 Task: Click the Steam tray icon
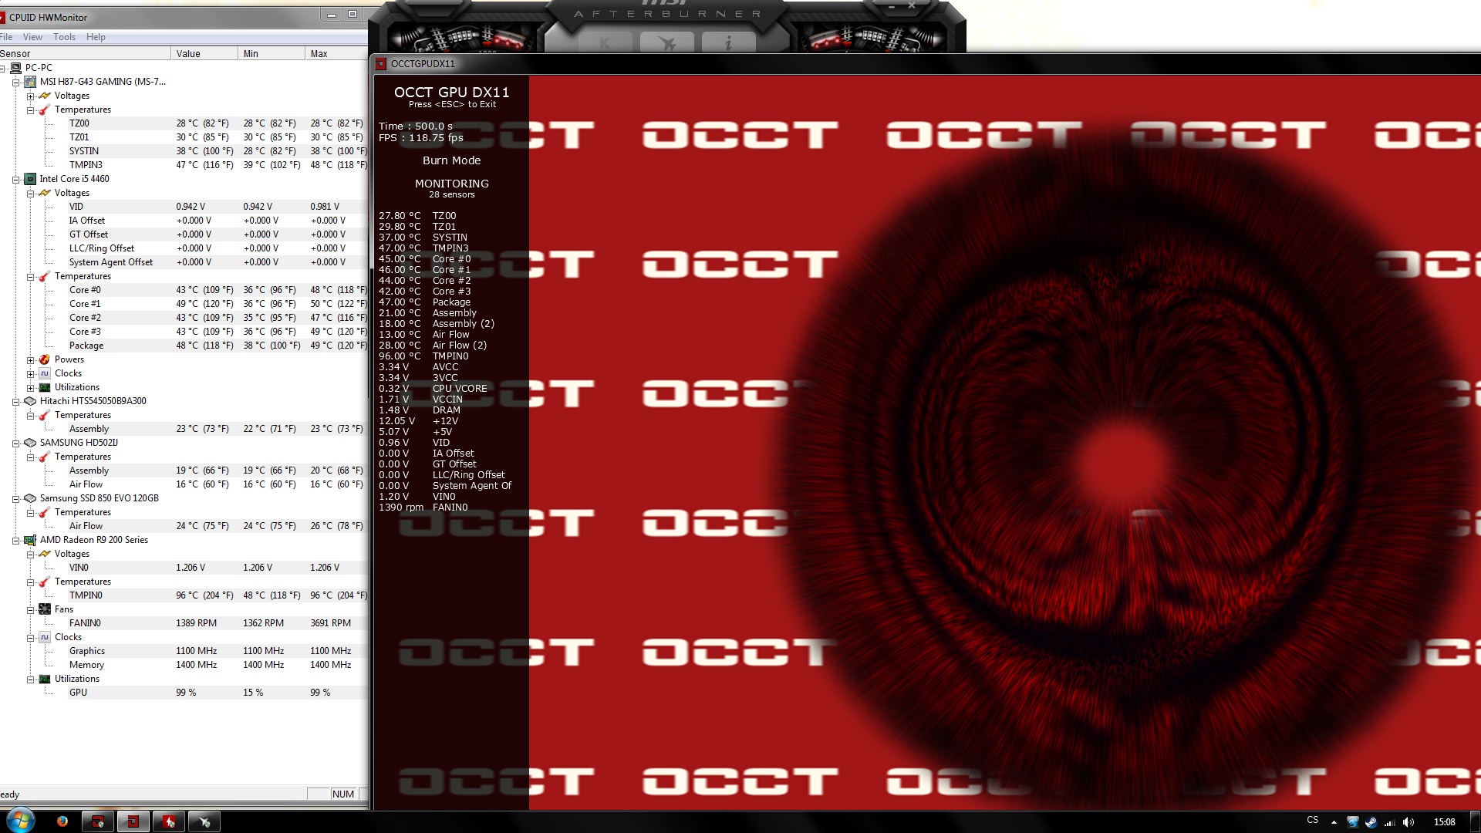point(1371,821)
